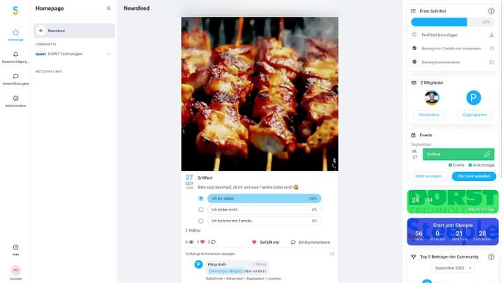
Task: Open the Grillfest skewers post image
Action: coord(259,94)
